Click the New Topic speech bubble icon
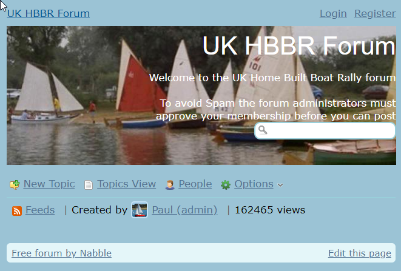The width and height of the screenshot is (401, 271). tap(15, 184)
